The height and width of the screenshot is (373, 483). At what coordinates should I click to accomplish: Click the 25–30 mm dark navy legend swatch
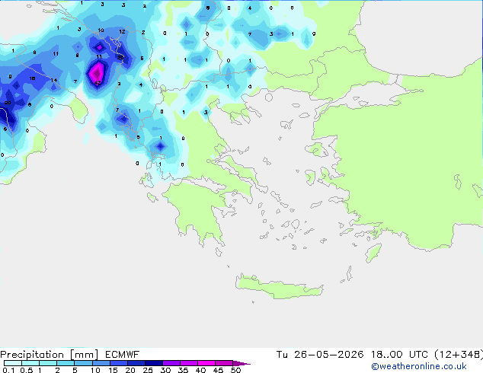click(x=154, y=363)
